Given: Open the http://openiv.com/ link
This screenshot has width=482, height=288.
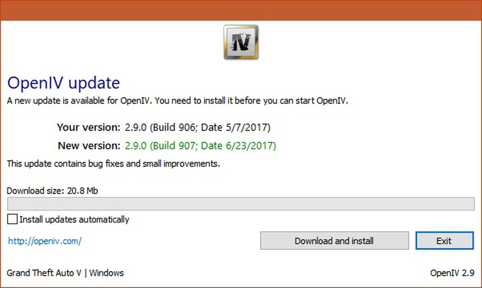Looking at the screenshot, I should [x=45, y=241].
